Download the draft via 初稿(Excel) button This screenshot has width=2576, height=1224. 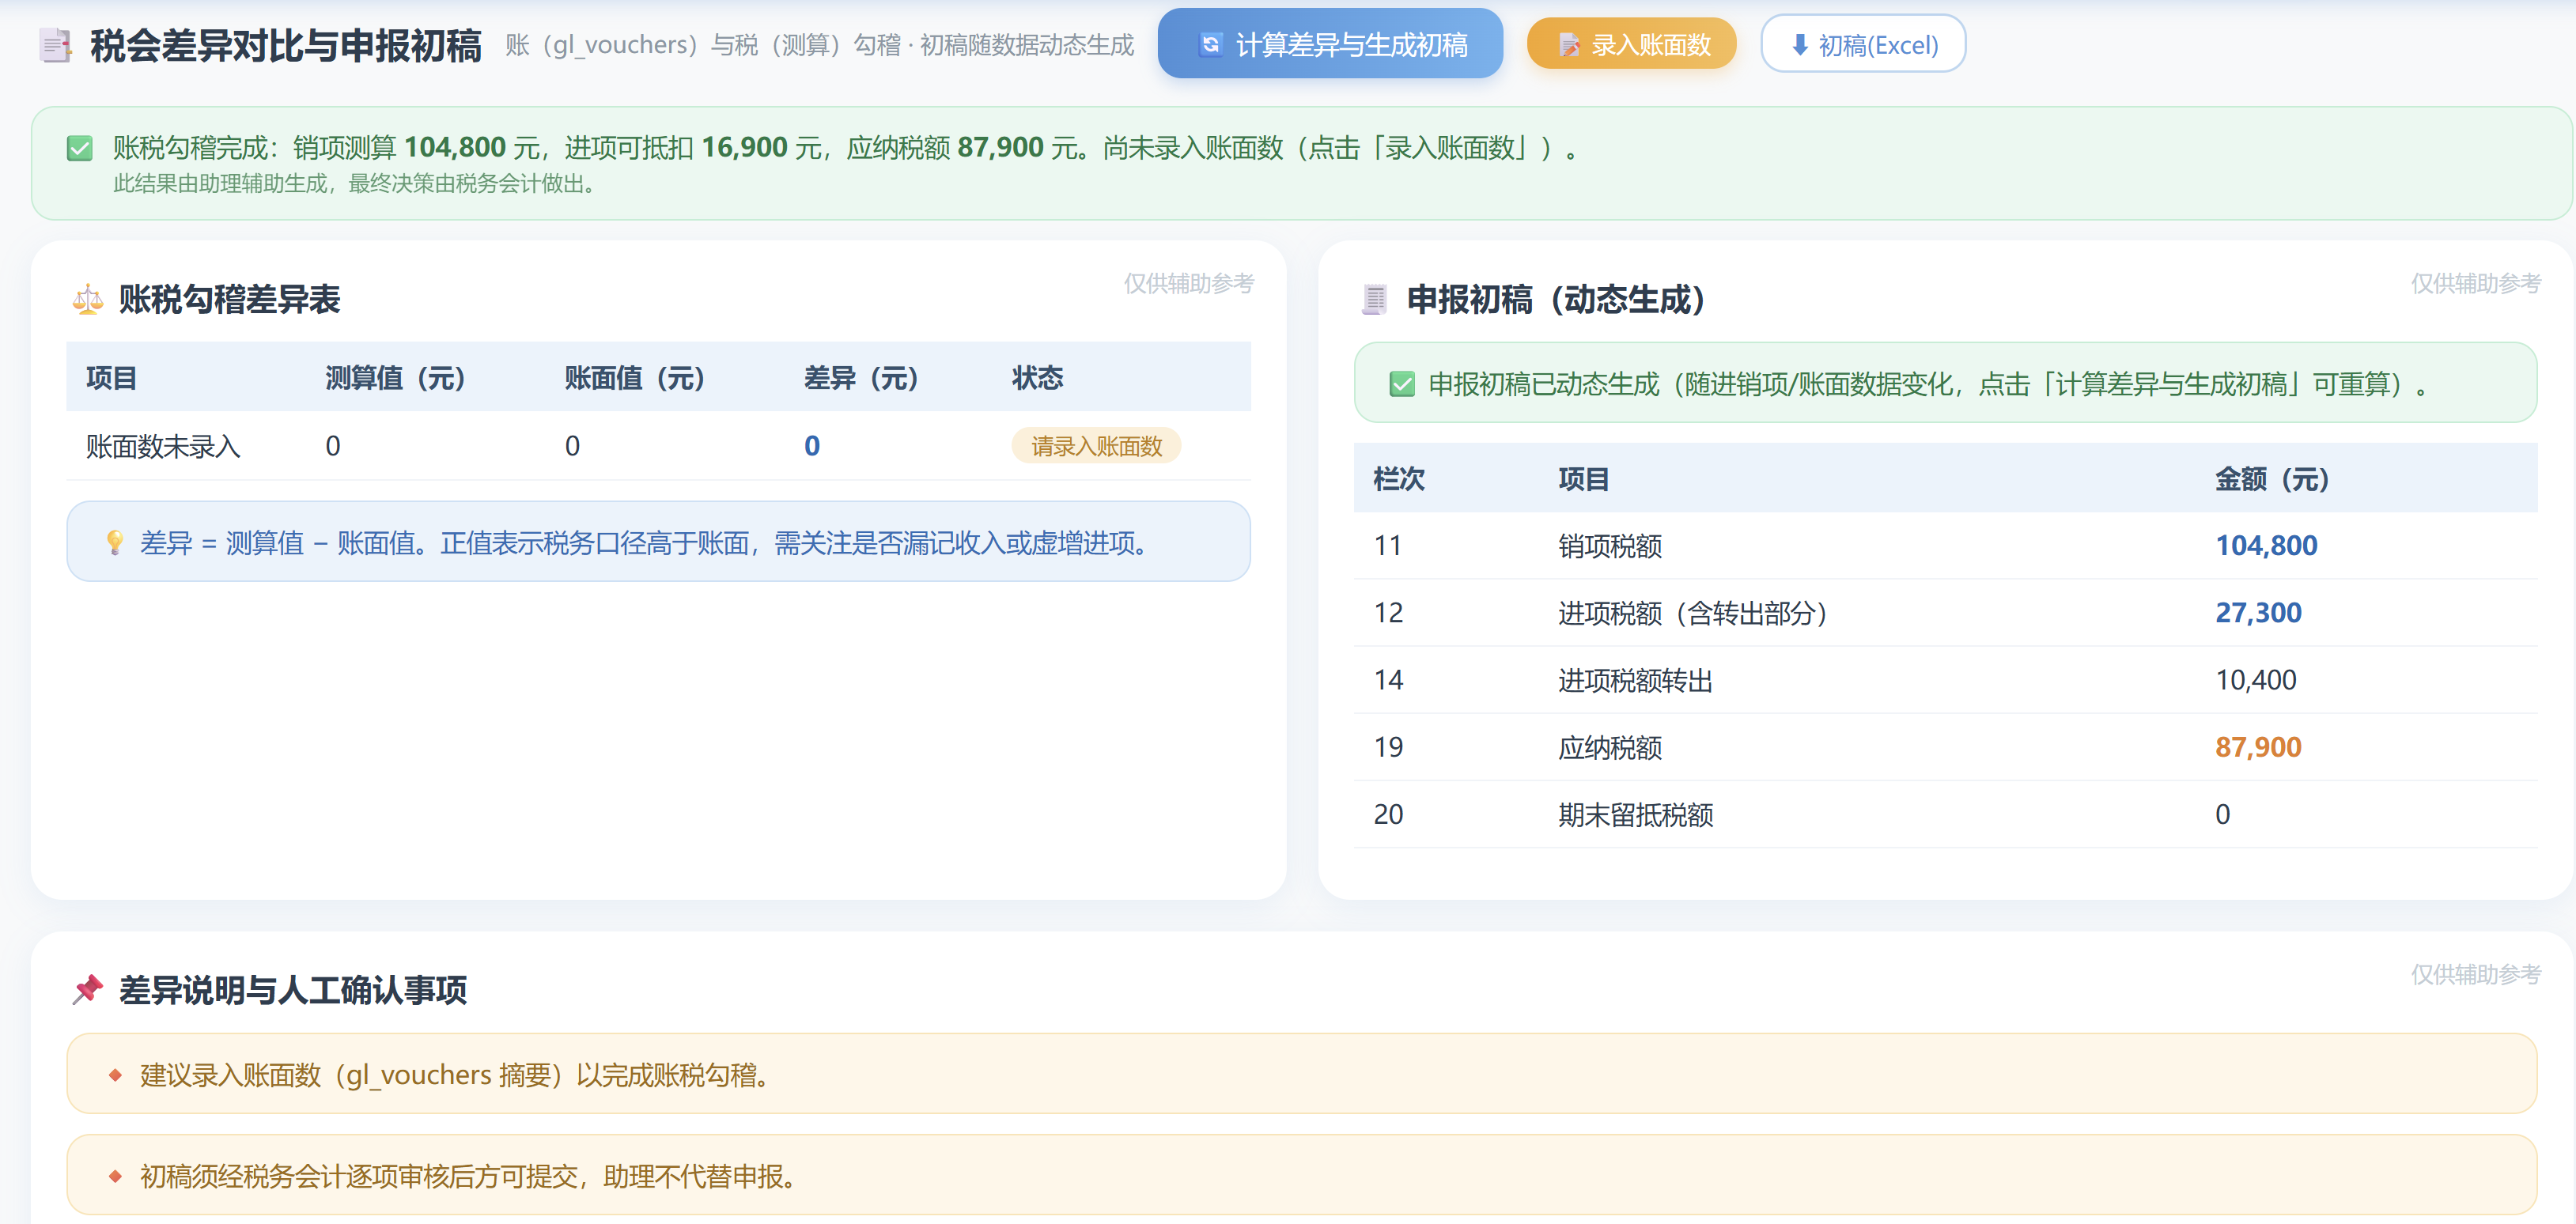pos(1863,44)
